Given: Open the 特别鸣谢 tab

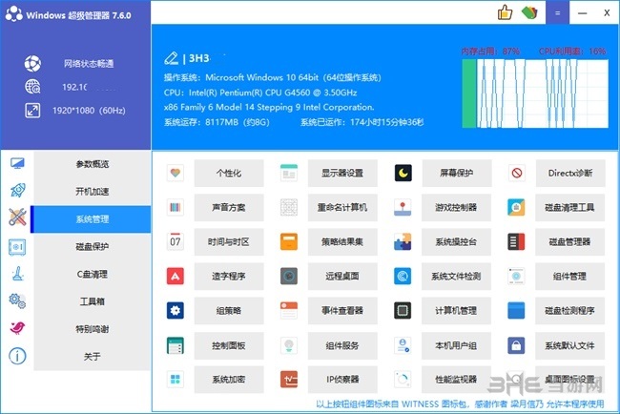Looking at the screenshot, I should [x=93, y=328].
